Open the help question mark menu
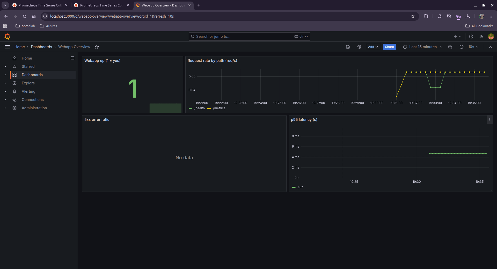Image resolution: width=497 pixels, height=269 pixels. [471, 37]
